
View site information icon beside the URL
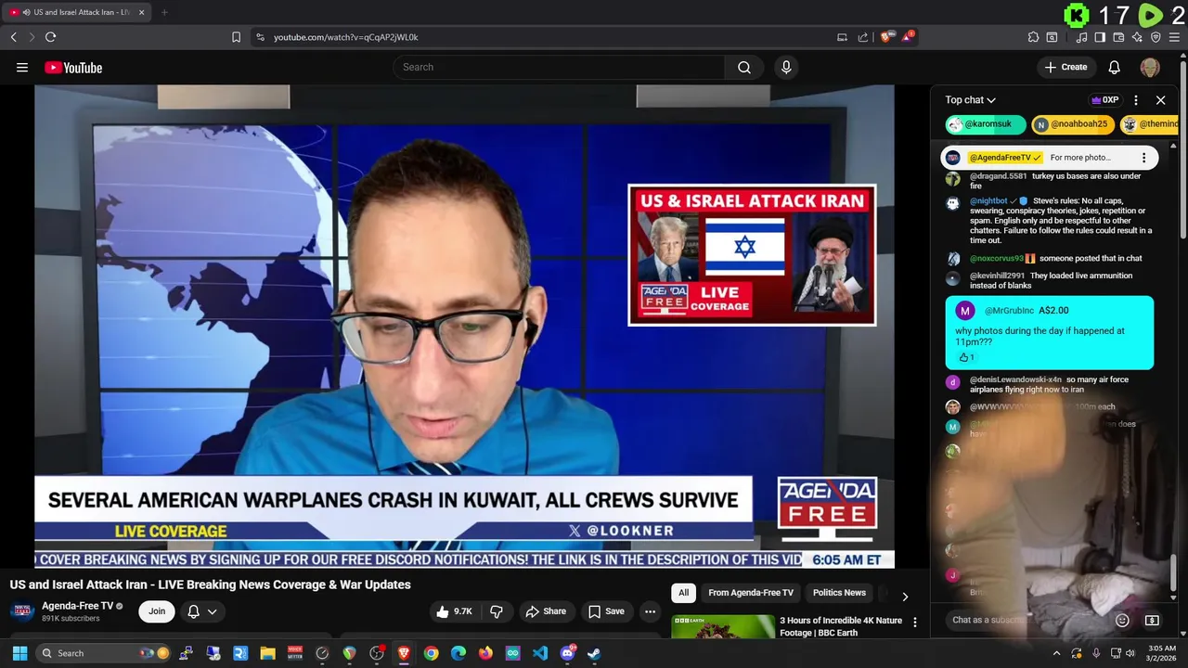pos(260,37)
